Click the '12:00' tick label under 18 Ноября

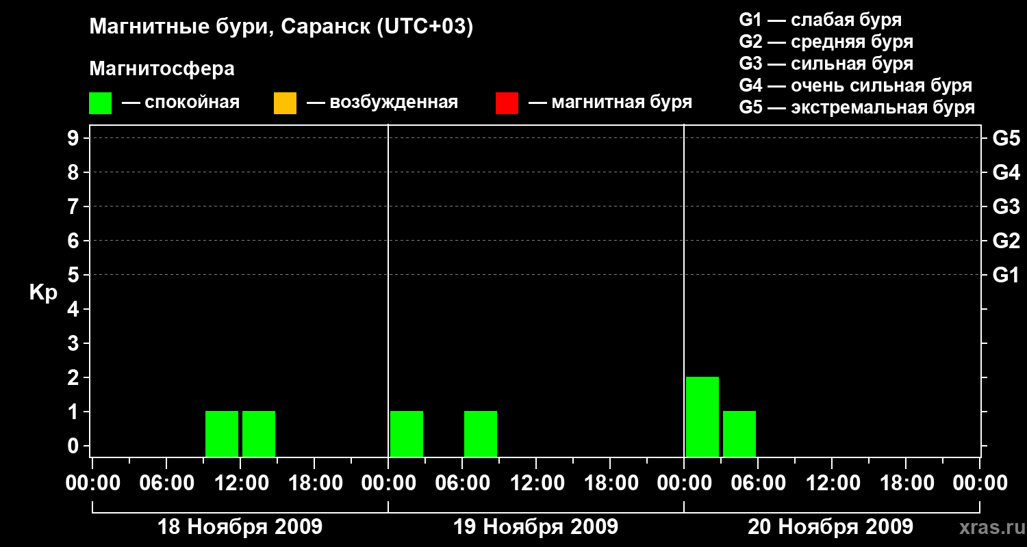tap(240, 483)
